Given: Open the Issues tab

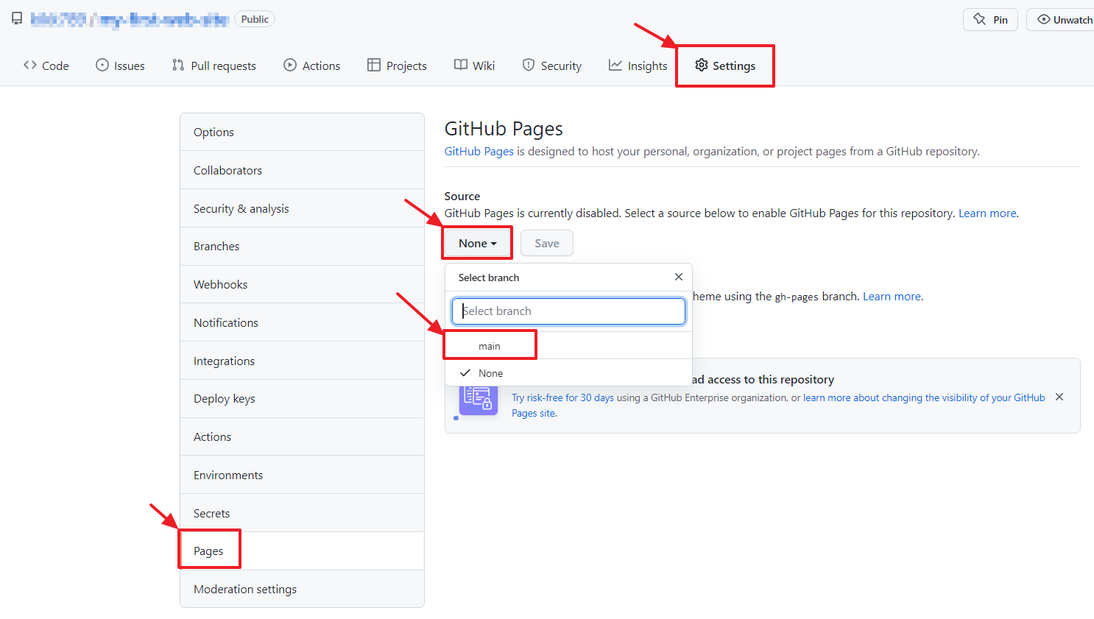Looking at the screenshot, I should [x=120, y=66].
